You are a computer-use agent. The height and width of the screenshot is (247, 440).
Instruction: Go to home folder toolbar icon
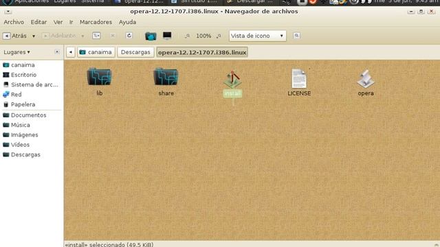click(151, 36)
